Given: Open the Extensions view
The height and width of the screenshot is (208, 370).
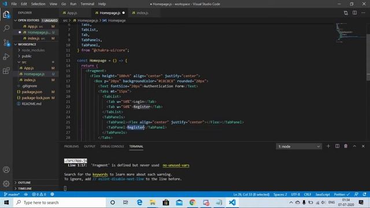Looking at the screenshot, I should (6, 70).
